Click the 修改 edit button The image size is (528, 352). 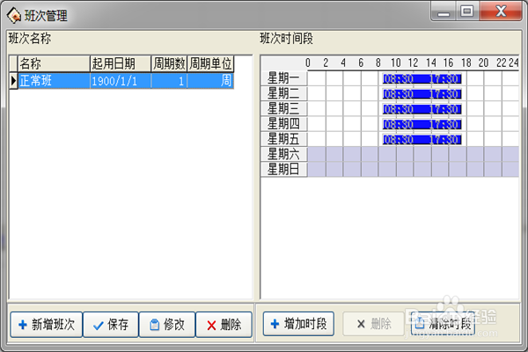(x=167, y=325)
